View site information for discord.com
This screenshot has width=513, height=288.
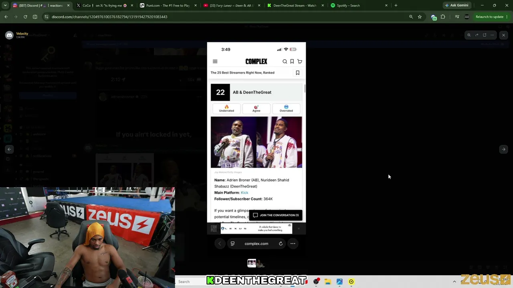[46, 17]
